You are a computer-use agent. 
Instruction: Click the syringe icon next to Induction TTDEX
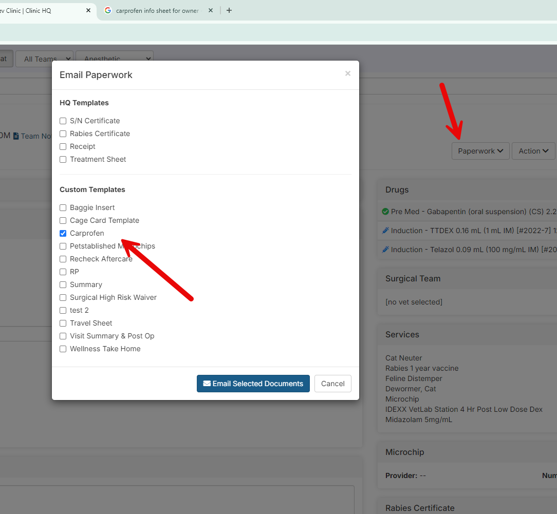pos(385,231)
